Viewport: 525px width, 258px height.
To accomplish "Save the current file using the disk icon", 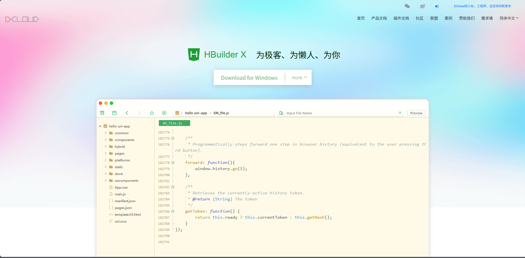I will 114,113.
